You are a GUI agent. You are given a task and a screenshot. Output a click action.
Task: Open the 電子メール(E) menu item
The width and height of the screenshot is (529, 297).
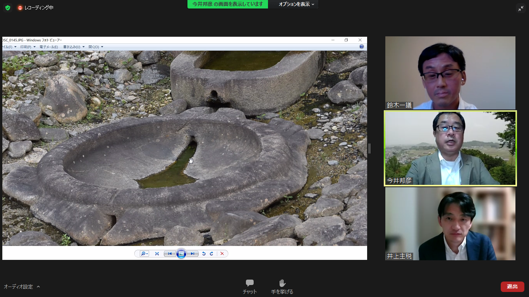(49, 47)
